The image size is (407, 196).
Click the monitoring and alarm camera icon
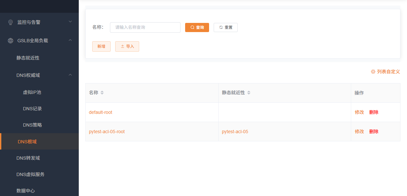tap(11, 22)
